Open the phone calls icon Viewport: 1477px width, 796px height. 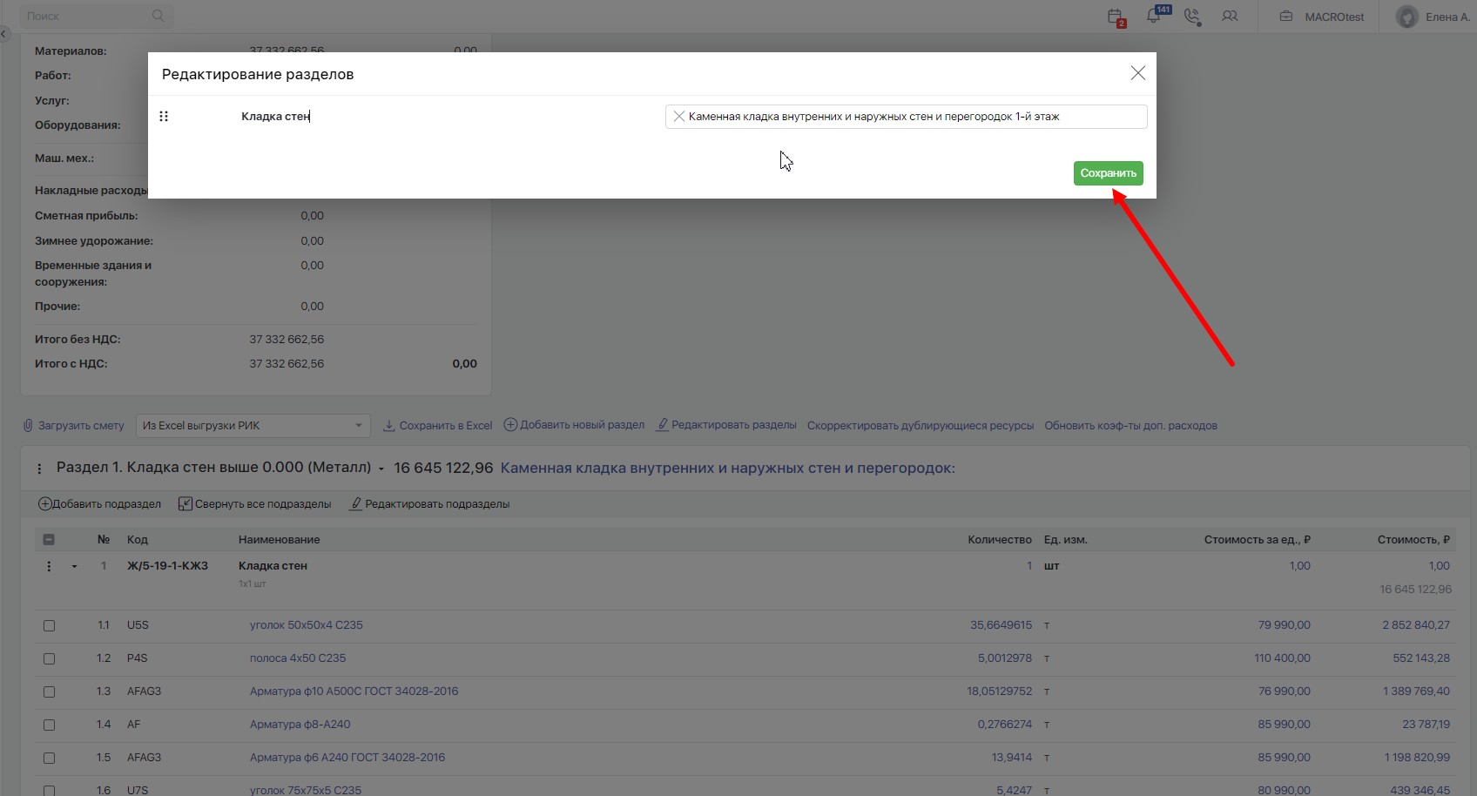coord(1192,17)
